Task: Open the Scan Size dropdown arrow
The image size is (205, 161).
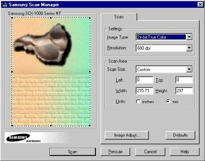Action: [x=189, y=69]
